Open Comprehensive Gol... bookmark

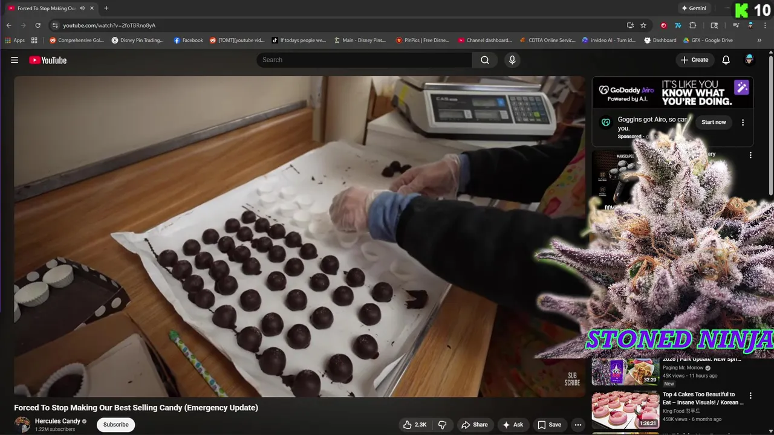(77, 40)
